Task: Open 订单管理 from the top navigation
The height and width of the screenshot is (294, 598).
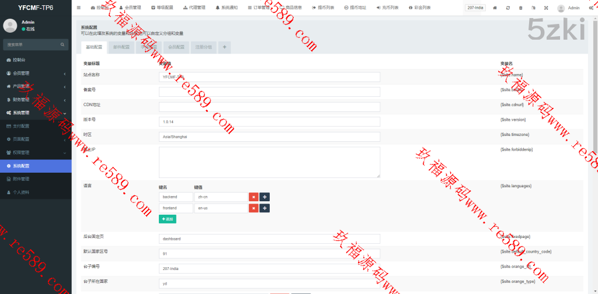Action: click(255, 8)
